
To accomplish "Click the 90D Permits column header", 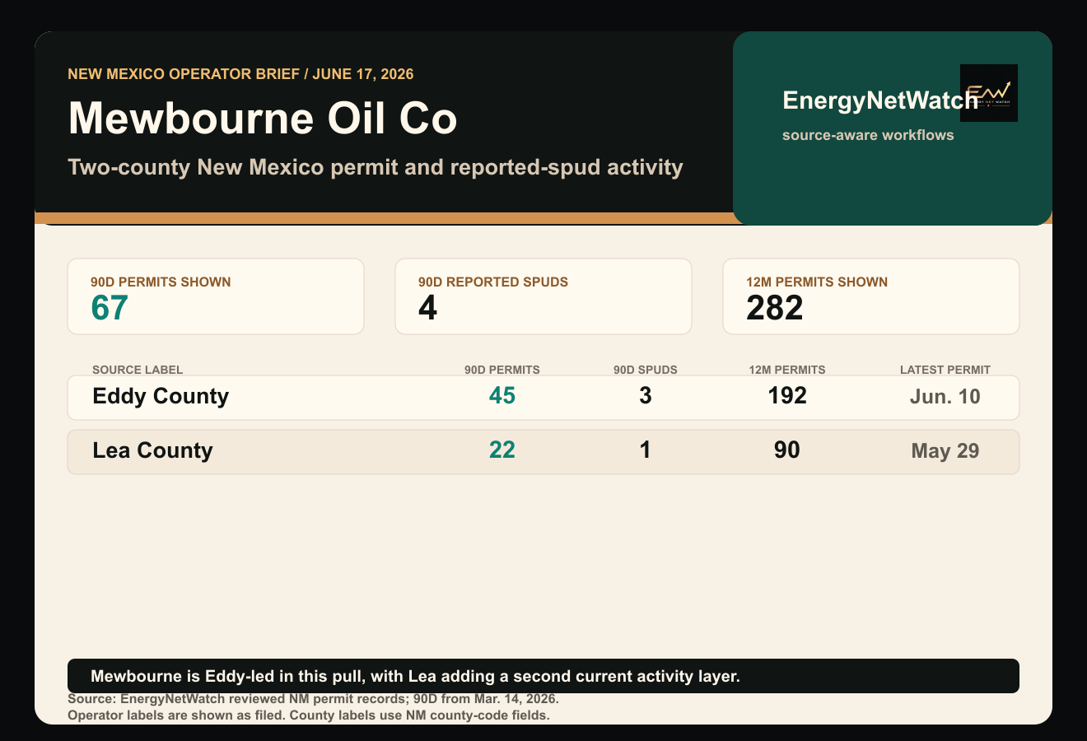I will (x=502, y=370).
